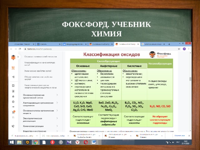Viewport: 200px width, 150px height.
Task: Open Microsoft Word from taskbar
Action: pos(94,142)
